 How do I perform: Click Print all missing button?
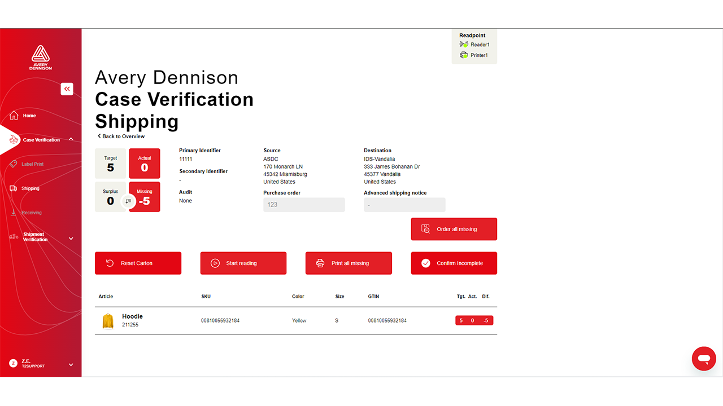(x=349, y=263)
